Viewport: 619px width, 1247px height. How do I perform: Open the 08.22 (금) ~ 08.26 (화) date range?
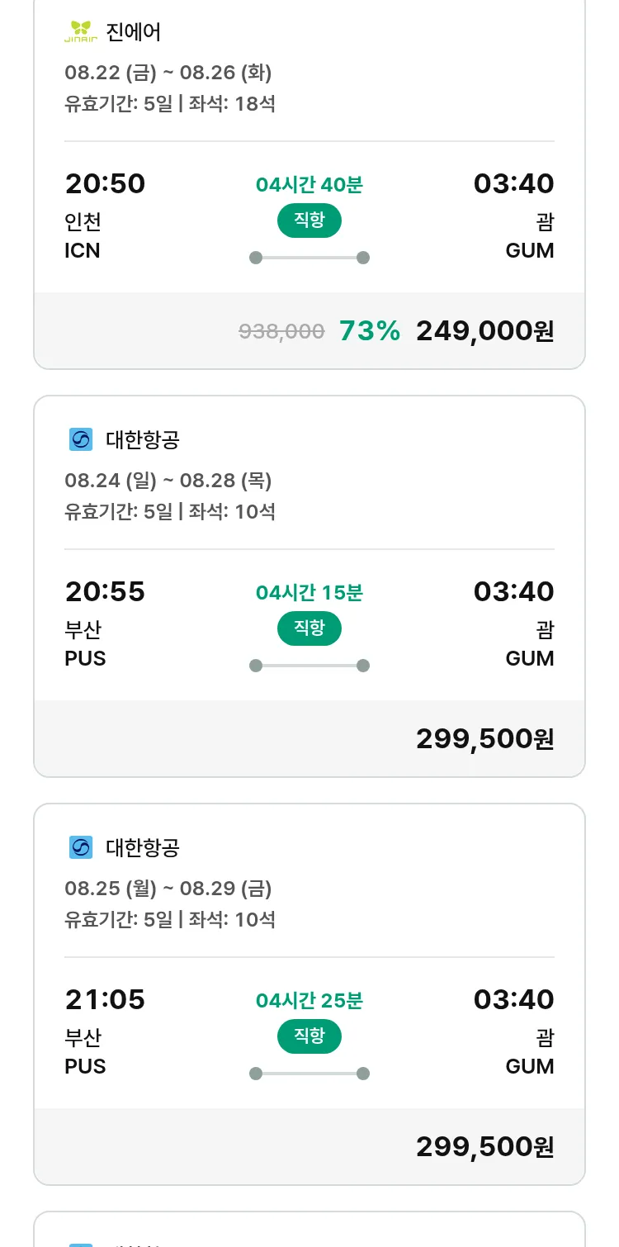pyautogui.click(x=168, y=73)
